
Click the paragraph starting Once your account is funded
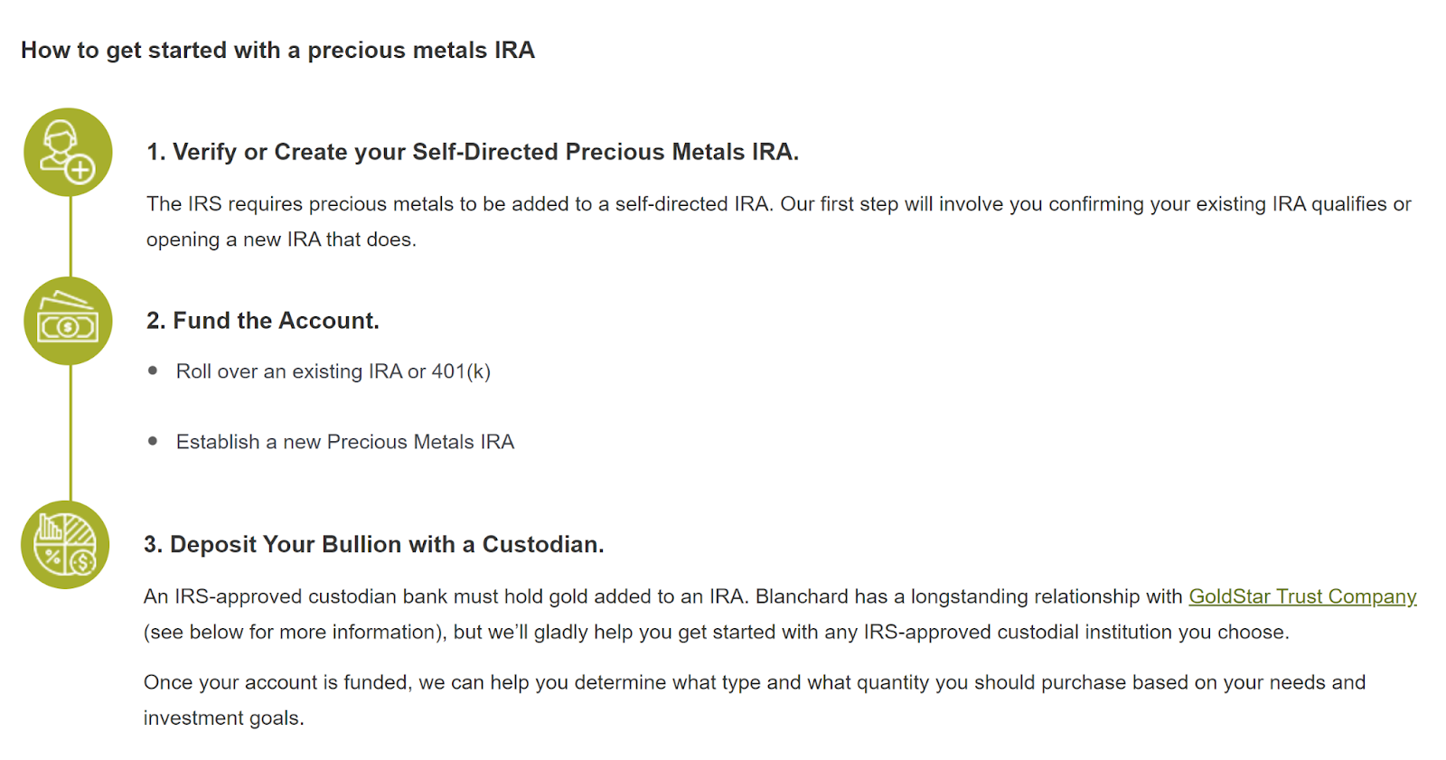[x=754, y=682]
